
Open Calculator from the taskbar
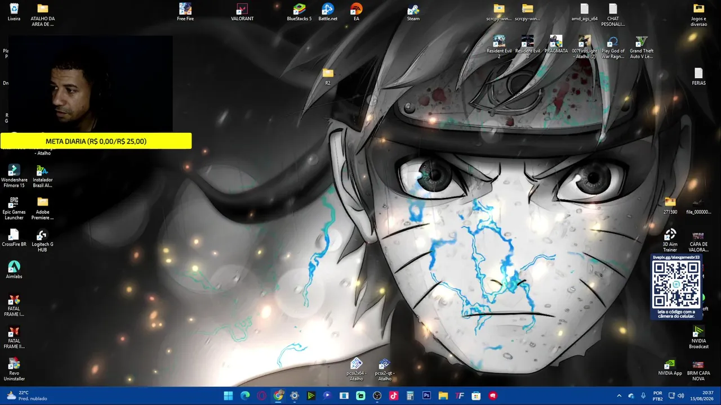410,396
